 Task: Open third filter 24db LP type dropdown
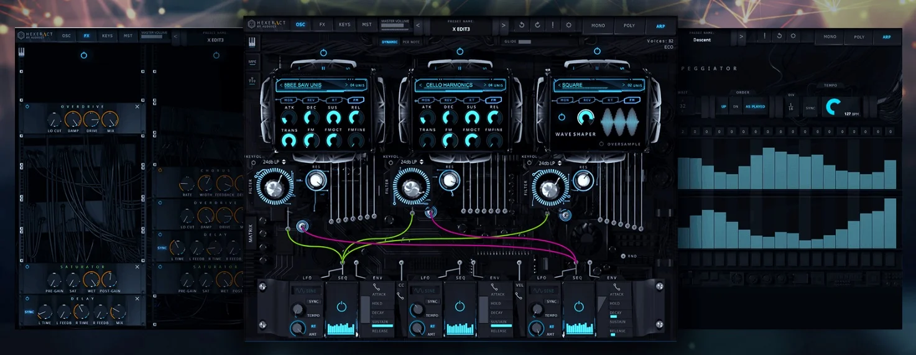[550, 163]
